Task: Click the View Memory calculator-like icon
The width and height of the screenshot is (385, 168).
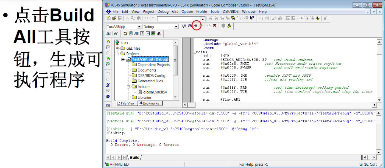Action: coord(131,34)
